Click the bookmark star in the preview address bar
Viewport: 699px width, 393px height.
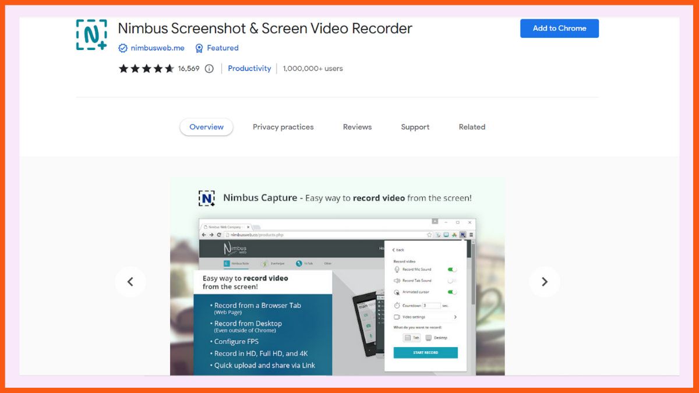point(429,235)
